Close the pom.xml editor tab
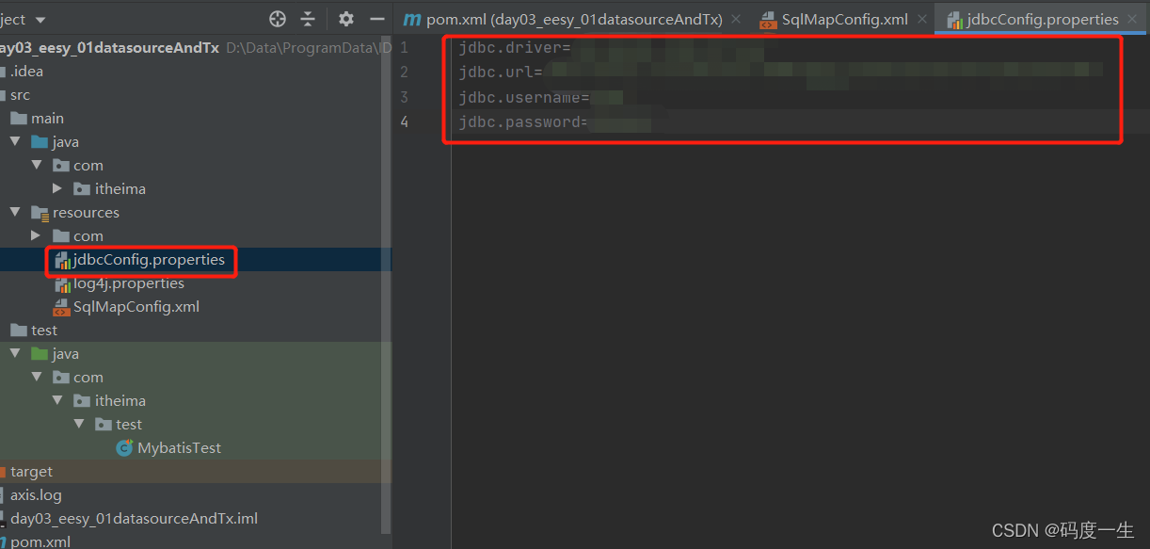1150x549 pixels. click(x=735, y=19)
